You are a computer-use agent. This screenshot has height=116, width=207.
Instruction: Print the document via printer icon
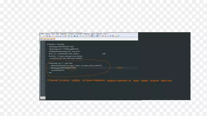[x=57, y=36]
